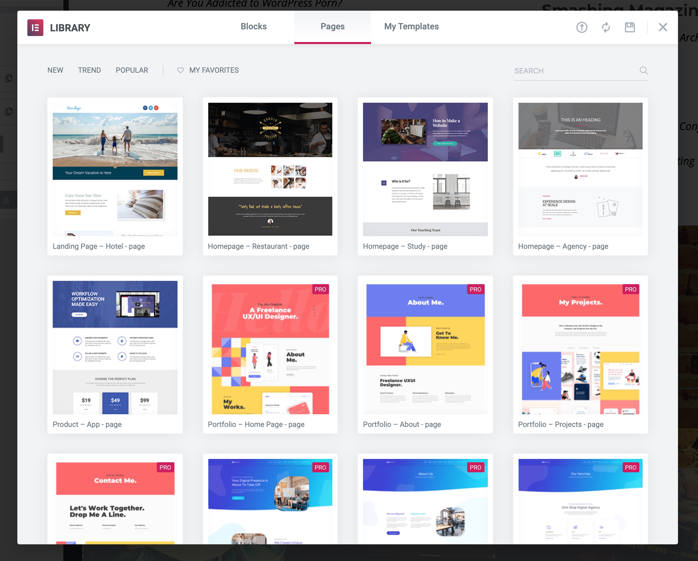Click the Elementor logo icon top-left

tap(35, 27)
